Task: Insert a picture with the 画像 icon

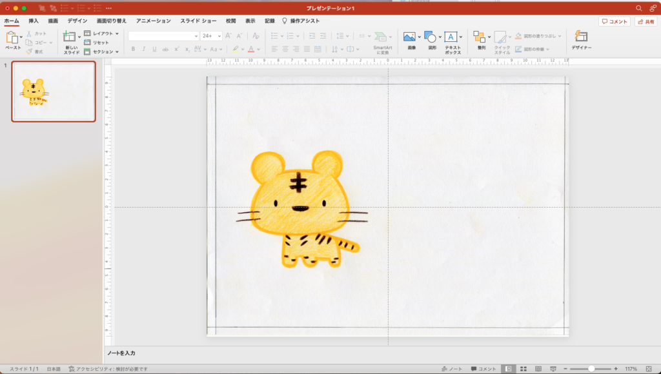Action: pyautogui.click(x=409, y=37)
